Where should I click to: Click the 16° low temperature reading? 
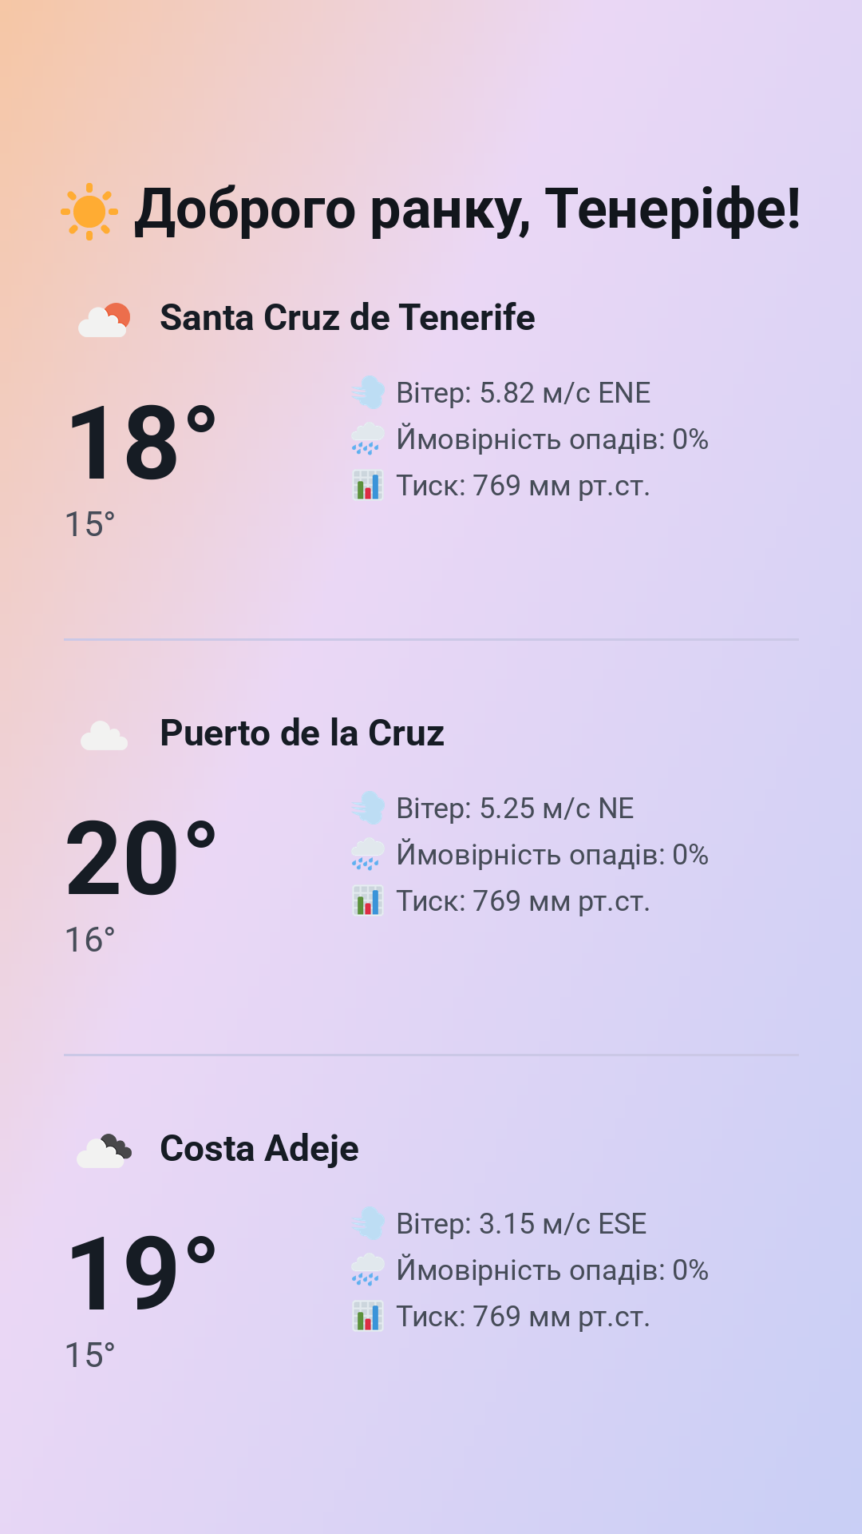[x=89, y=940]
